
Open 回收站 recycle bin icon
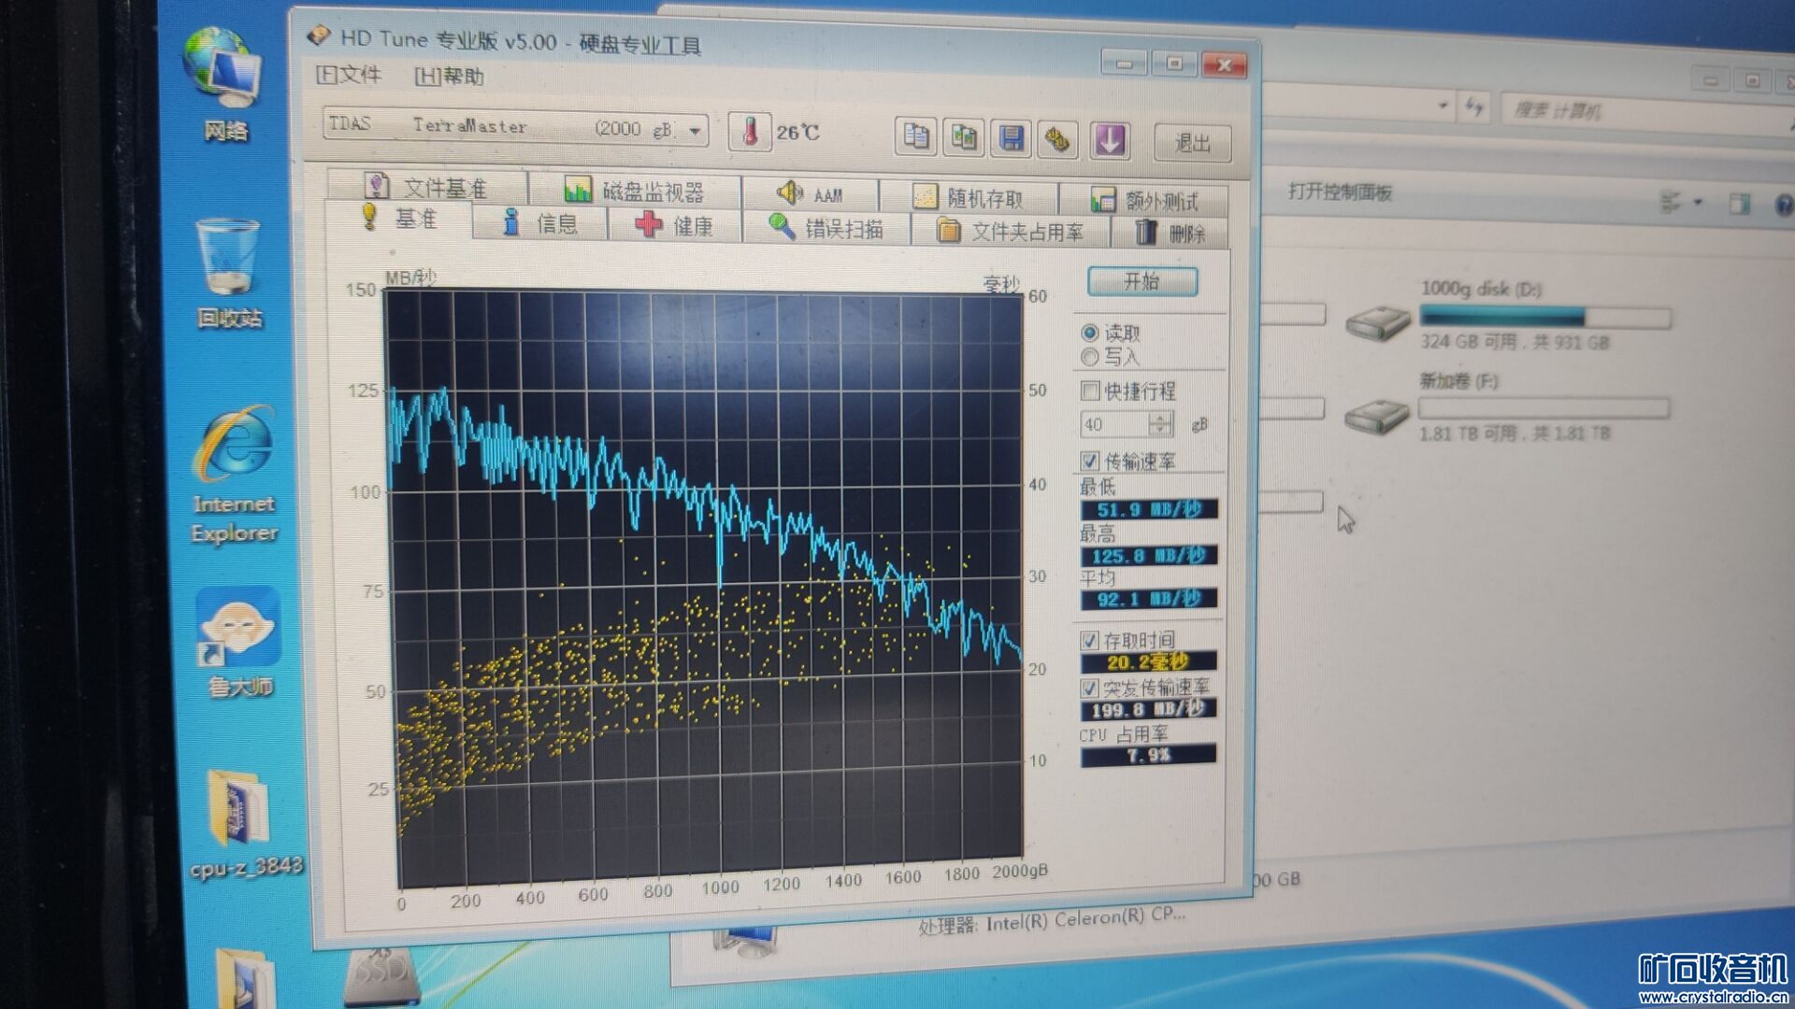coord(229,275)
